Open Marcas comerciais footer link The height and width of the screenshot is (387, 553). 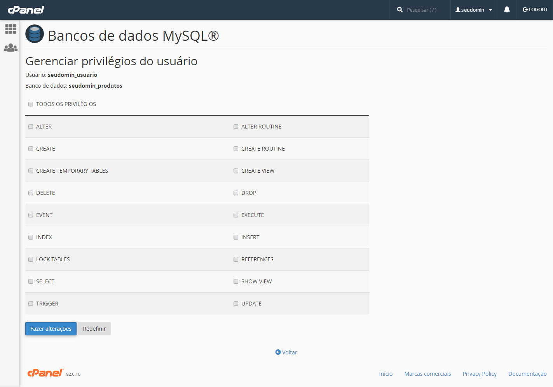click(427, 374)
